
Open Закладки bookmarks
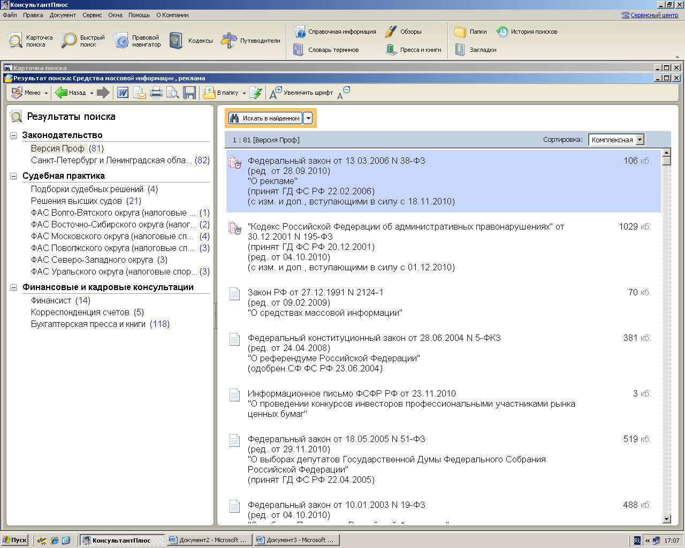tap(476, 50)
